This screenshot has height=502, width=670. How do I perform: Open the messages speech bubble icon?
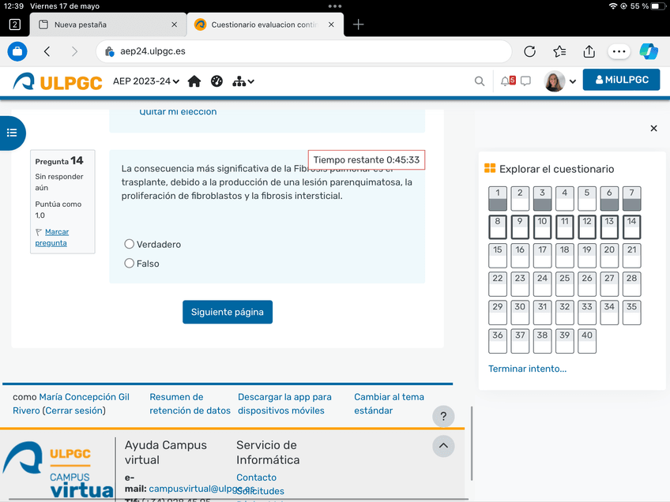tap(525, 81)
